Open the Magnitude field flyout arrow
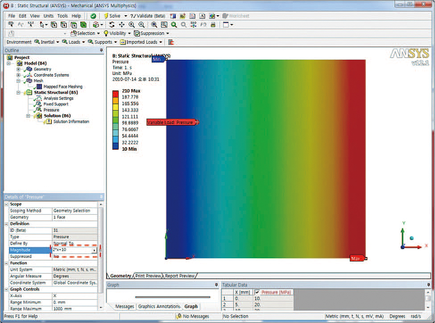 click(x=94, y=250)
